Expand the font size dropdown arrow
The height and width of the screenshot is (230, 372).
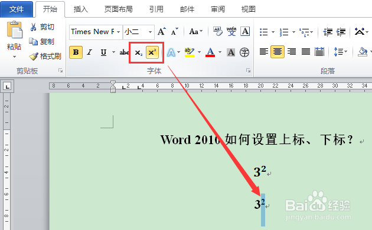[150, 32]
